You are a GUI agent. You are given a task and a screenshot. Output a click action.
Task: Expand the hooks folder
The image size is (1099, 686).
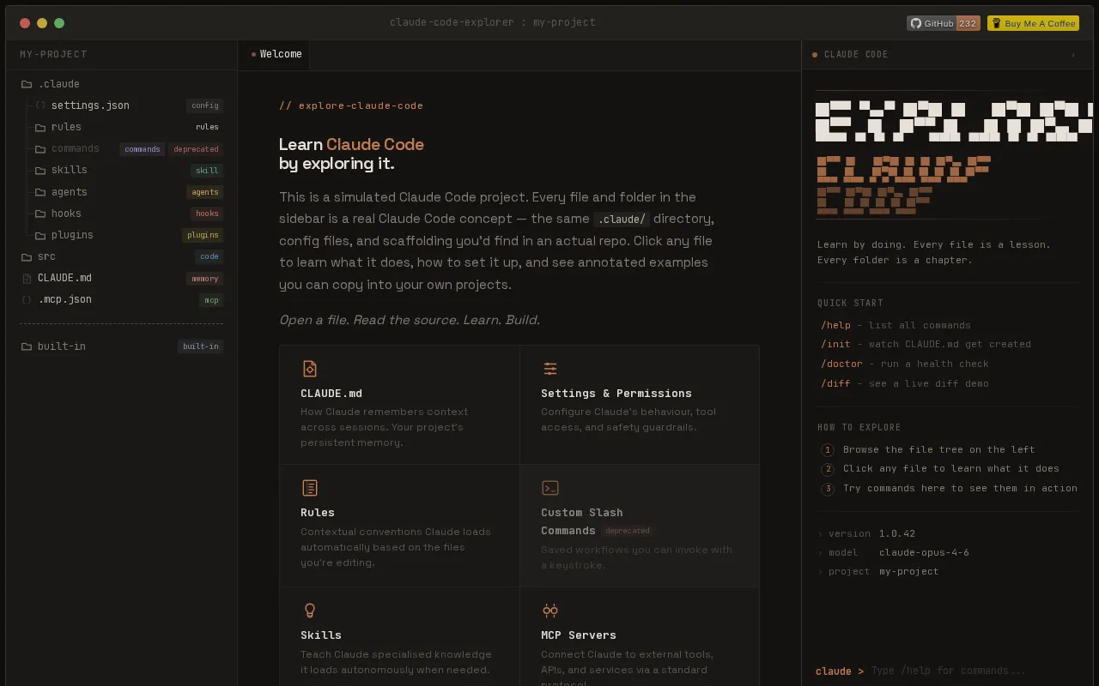click(x=121, y=214)
